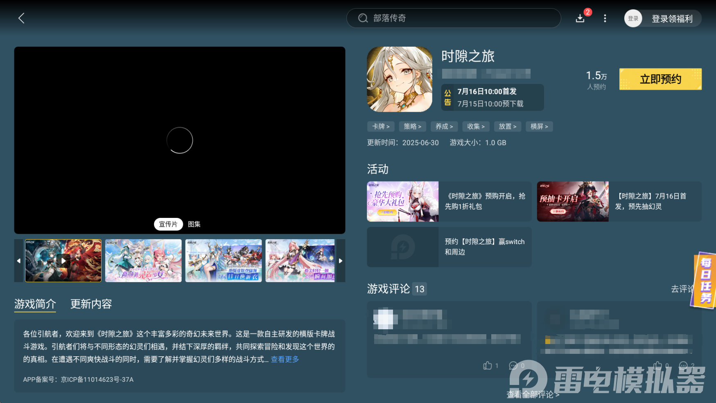Viewport: 716px width, 403px height.
Task: View the 瞬间加 screenshot thumbnail
Action: (x=300, y=261)
